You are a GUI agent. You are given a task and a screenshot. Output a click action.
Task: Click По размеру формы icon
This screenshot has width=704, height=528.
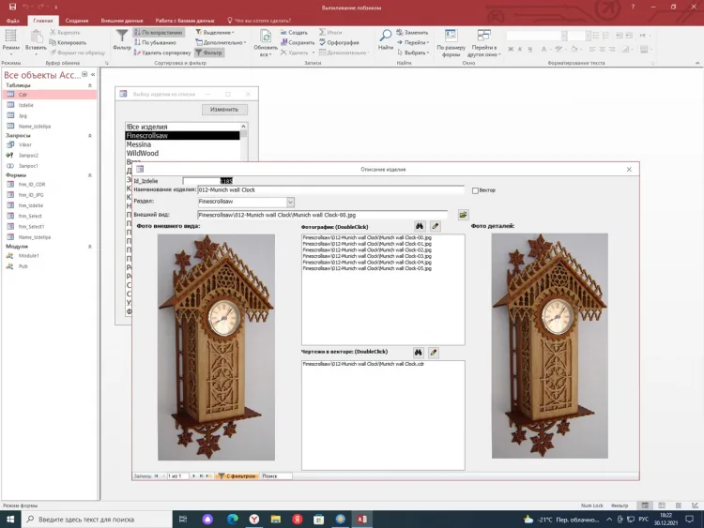451,43
